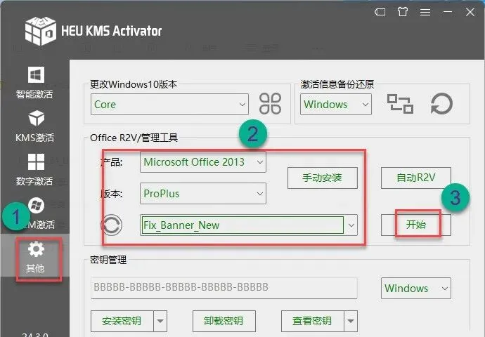The height and width of the screenshot is (337, 485).
Task: Open the 数字激活 digital activation tab
Action: (x=34, y=170)
